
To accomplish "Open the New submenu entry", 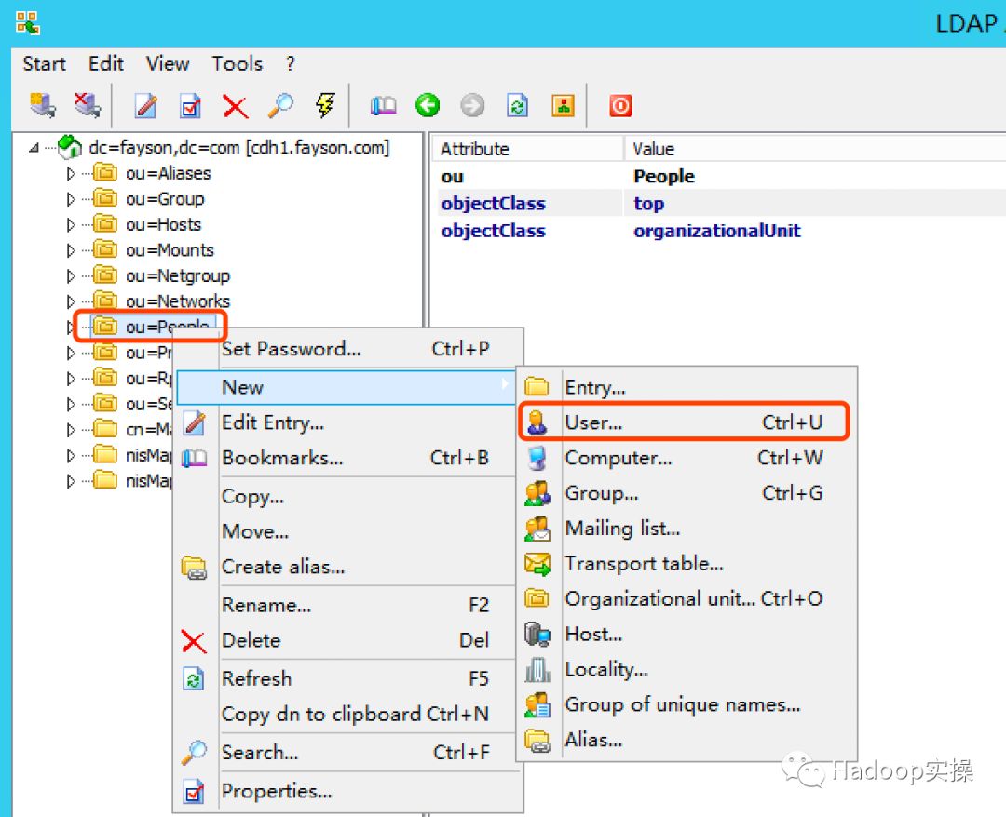I will click(346, 387).
